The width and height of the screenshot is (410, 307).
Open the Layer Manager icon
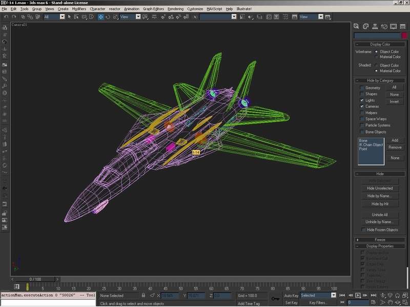coord(259,17)
